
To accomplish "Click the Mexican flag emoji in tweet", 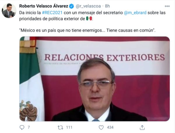I will tap(89, 19).
